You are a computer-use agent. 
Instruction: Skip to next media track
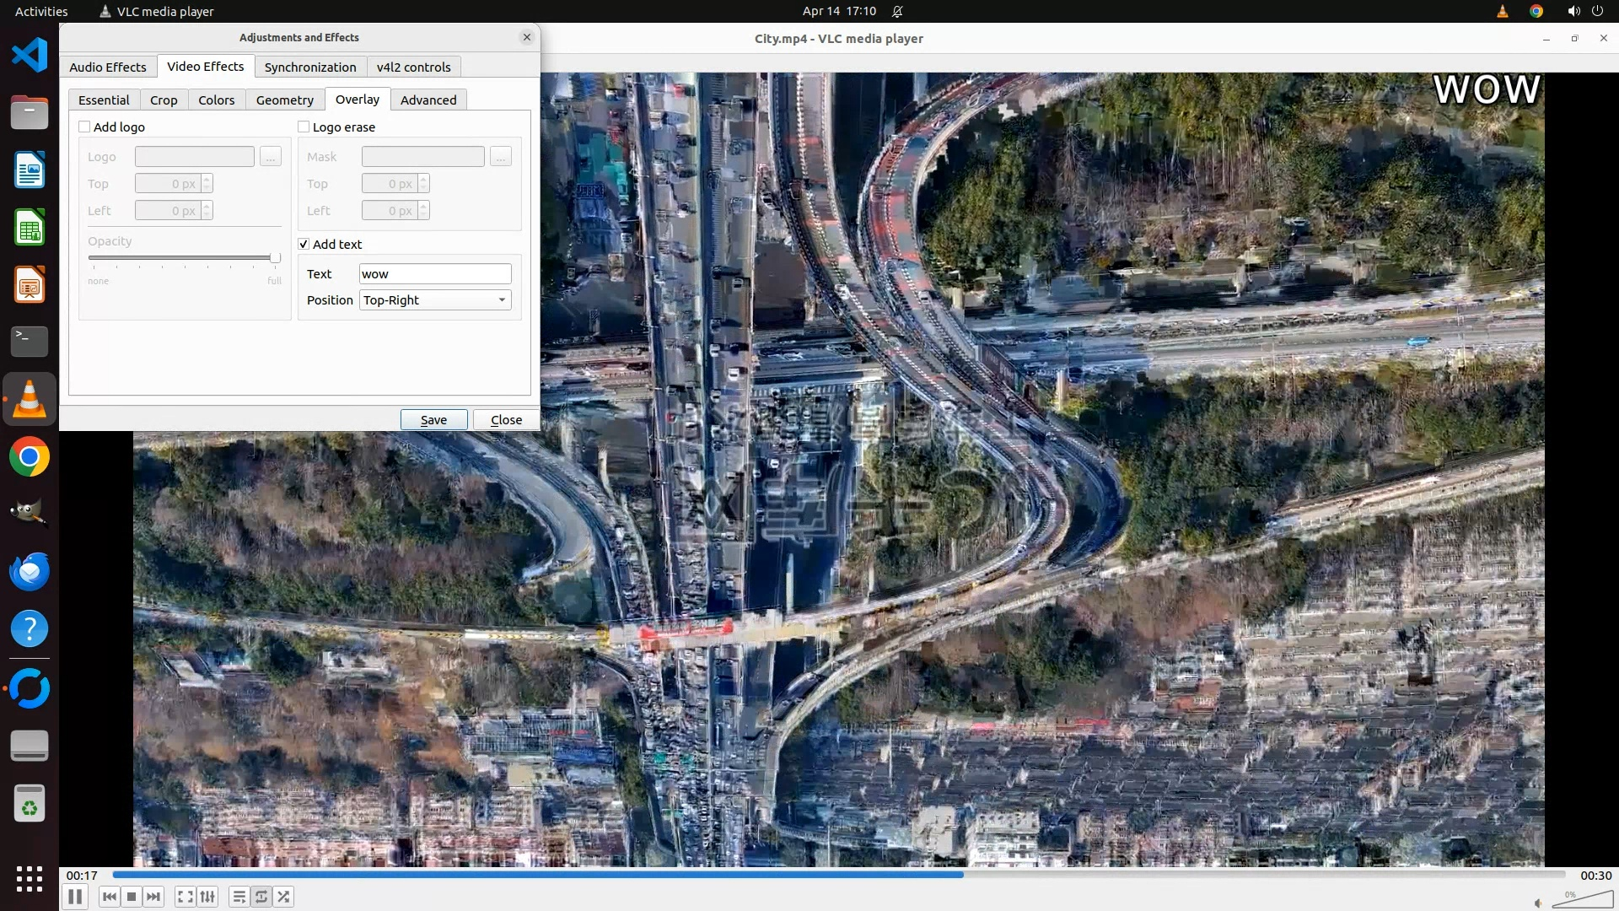coord(153,897)
